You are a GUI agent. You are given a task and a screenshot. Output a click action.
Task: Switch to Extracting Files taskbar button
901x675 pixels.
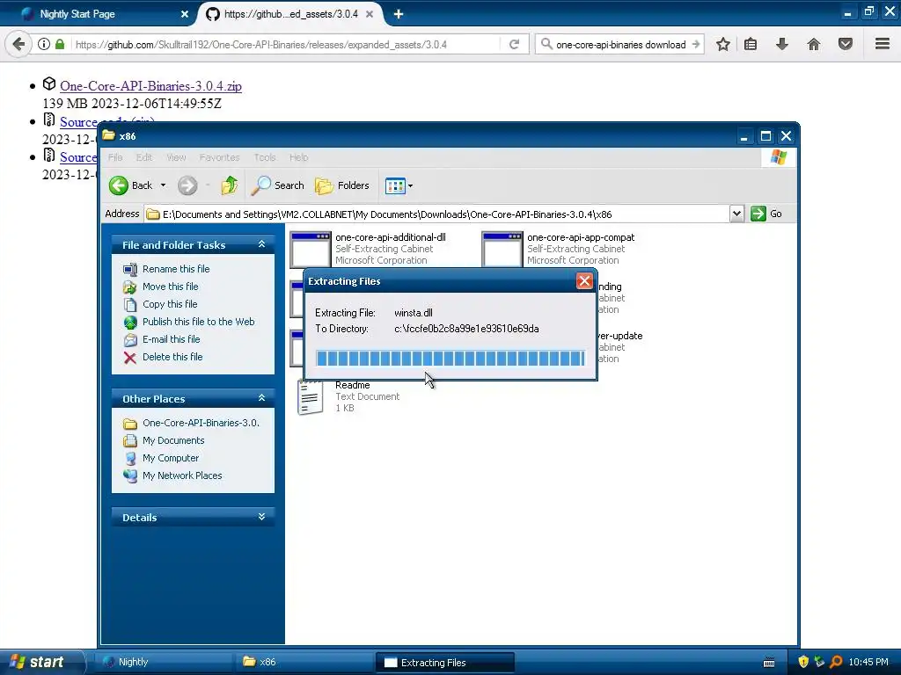pos(444,663)
